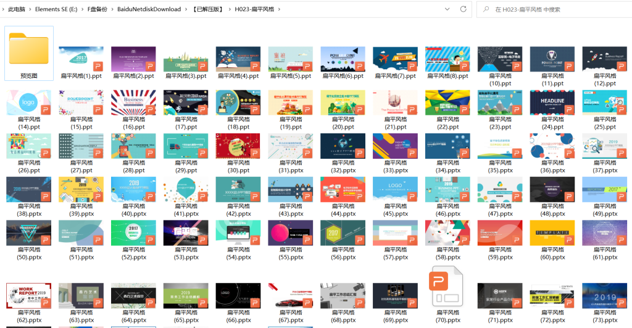Image resolution: width=632 pixels, height=328 pixels.
Task: Select thumbnail 扁平风格(37).pptx
Action: [604, 145]
